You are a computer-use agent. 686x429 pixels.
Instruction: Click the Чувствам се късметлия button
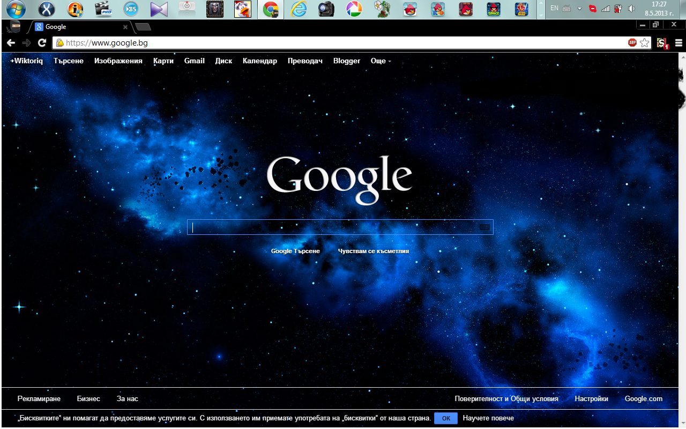374,251
